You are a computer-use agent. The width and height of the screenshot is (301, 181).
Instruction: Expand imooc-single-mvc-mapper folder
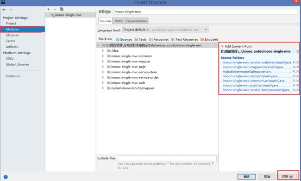click(103, 62)
